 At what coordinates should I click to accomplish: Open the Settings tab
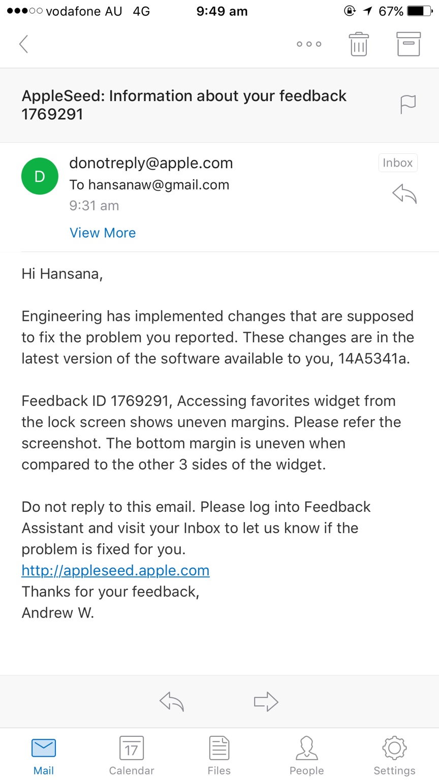point(394,756)
